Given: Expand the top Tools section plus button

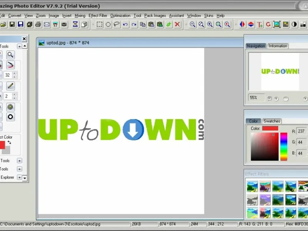Looking at the screenshot, I should [19, 46].
